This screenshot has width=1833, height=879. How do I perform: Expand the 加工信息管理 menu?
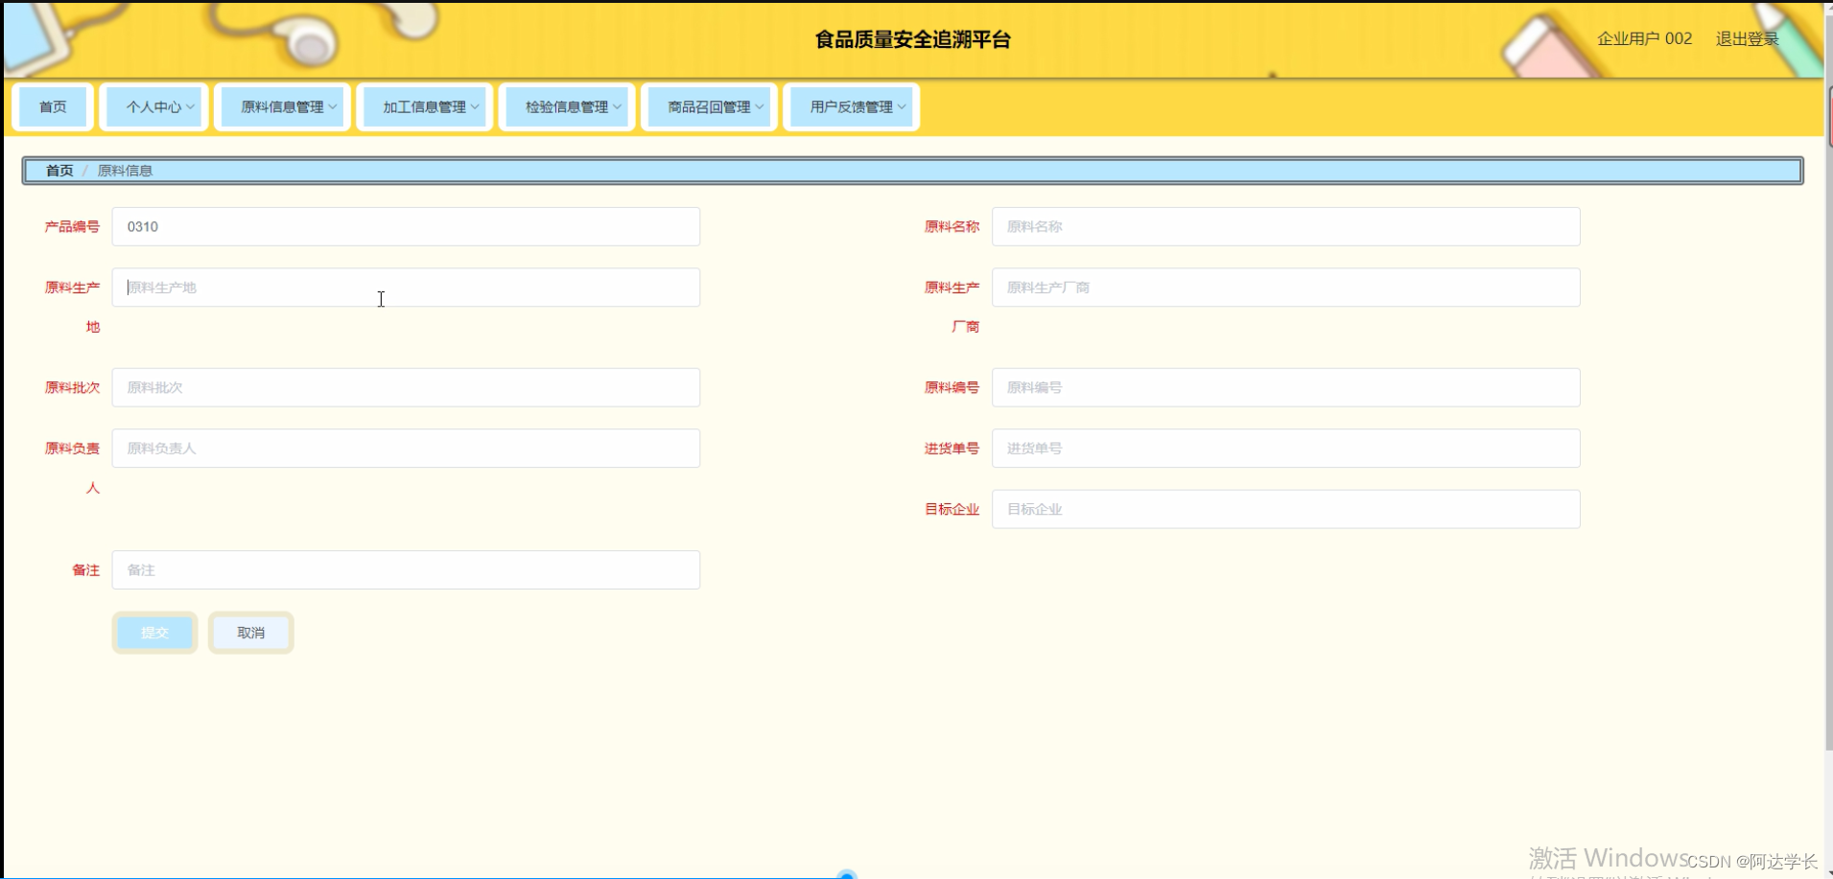(x=424, y=106)
